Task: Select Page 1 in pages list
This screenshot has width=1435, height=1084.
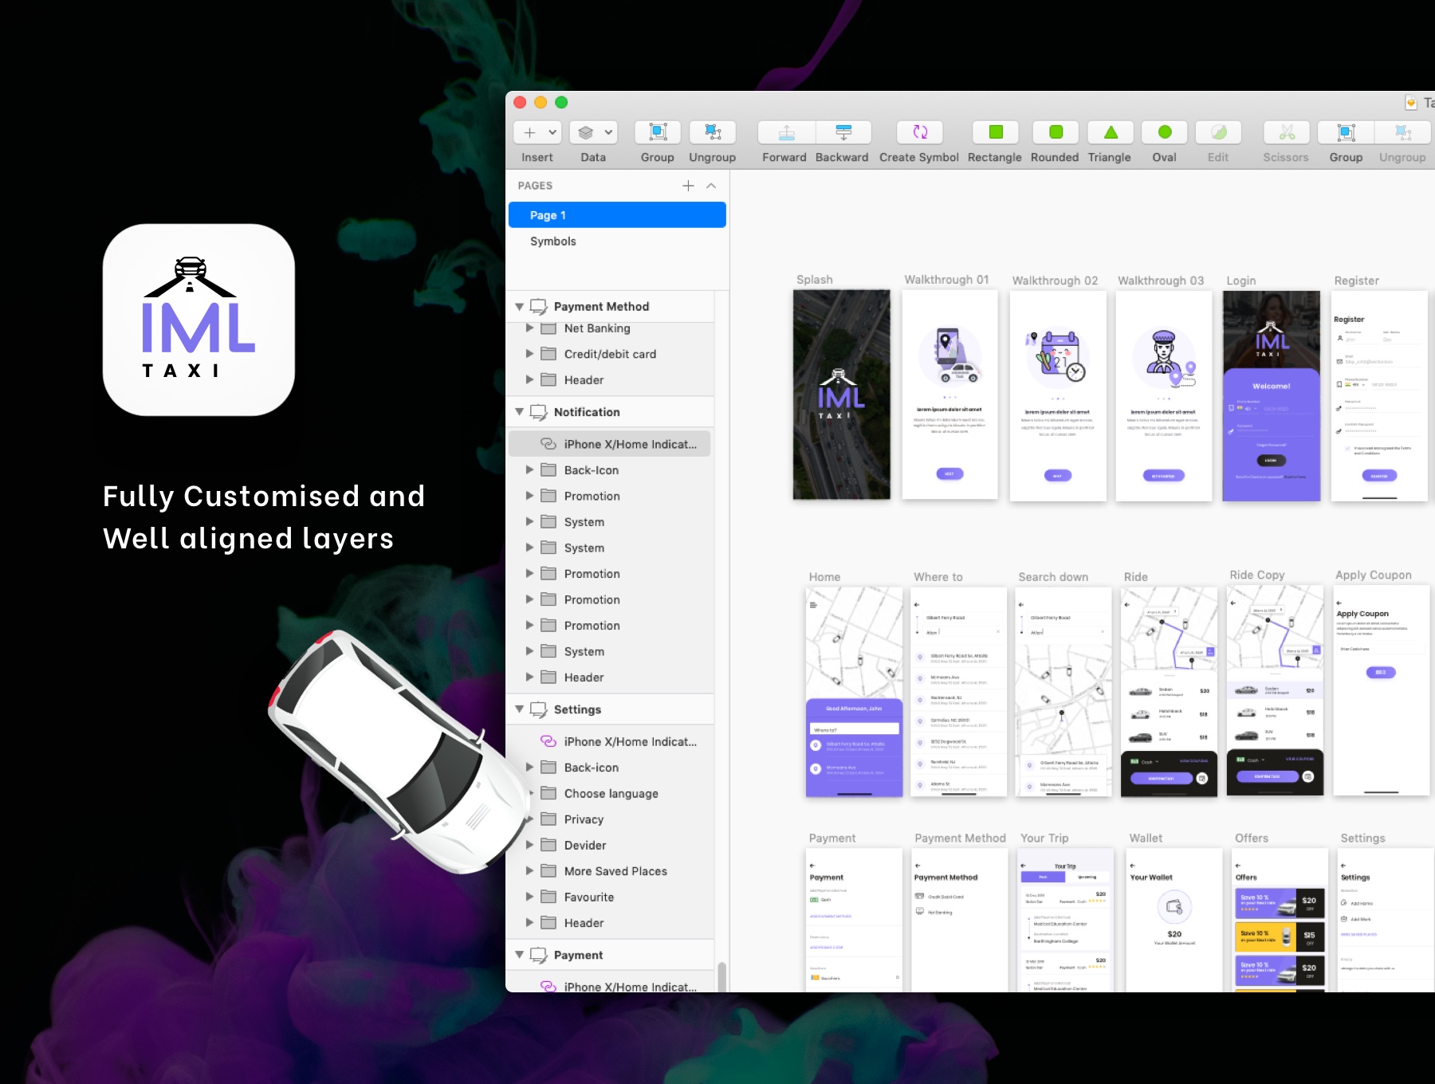Action: (x=616, y=215)
